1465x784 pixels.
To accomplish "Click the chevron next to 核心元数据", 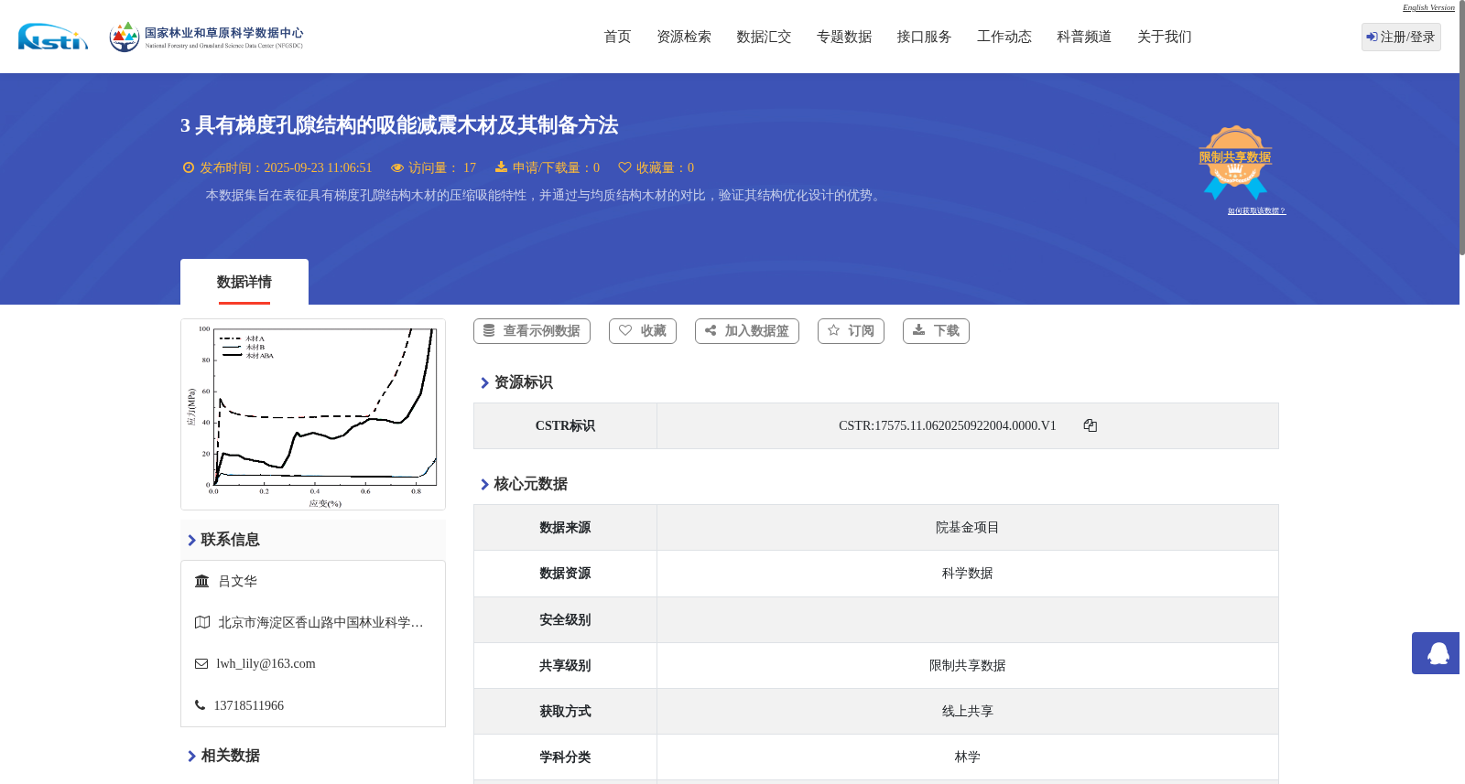I will click(x=484, y=484).
